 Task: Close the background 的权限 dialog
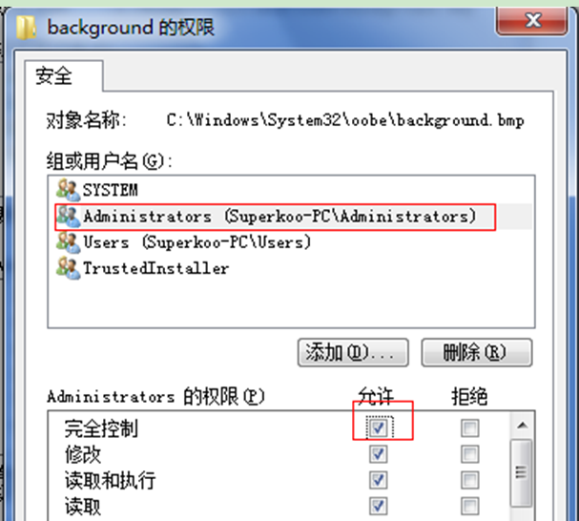click(x=532, y=20)
